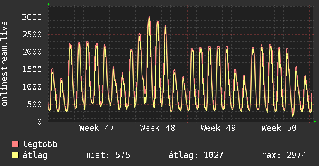
Task: Click the 1500 y-axis tick label
Action: 32,69
